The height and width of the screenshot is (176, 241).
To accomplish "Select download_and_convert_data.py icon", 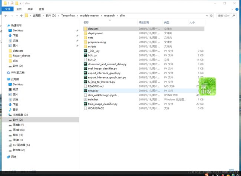I will coord(85,64).
